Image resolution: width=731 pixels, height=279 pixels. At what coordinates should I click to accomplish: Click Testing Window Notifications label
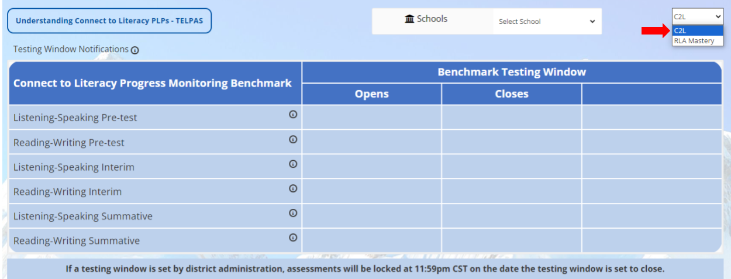coord(71,49)
